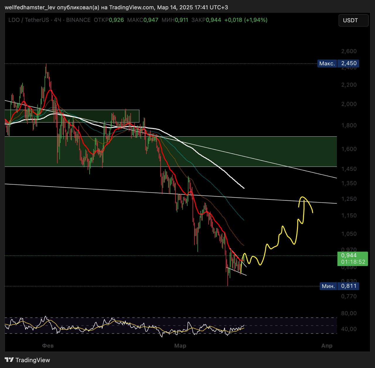Select the small upper green rectangle zone

click(72, 116)
